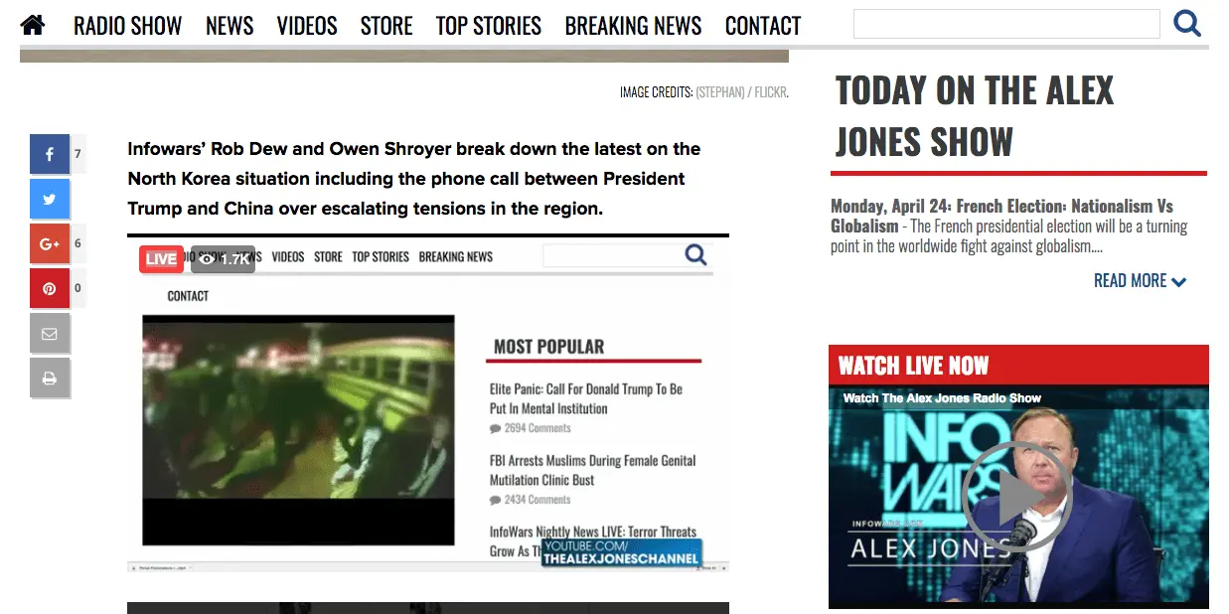Image resolution: width=1229 pixels, height=614 pixels.
Task: Open Store menu item
Action: [386, 25]
